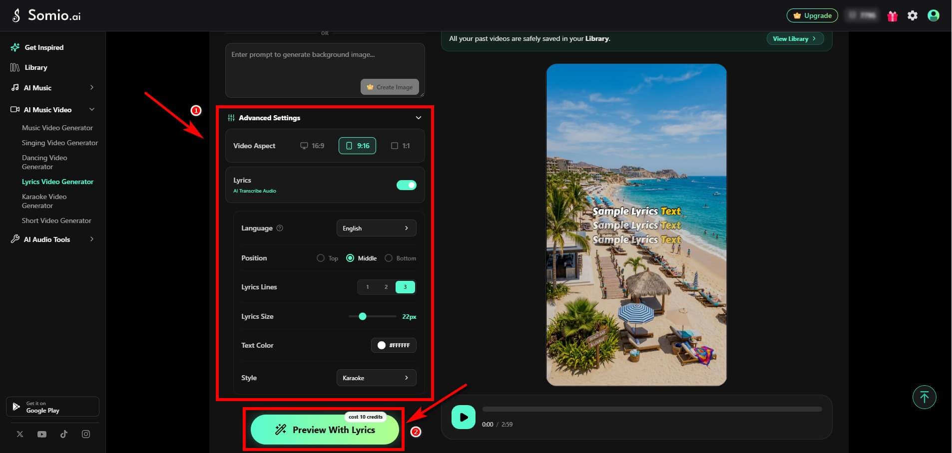Click the Lyrics Size slider handle

363,316
